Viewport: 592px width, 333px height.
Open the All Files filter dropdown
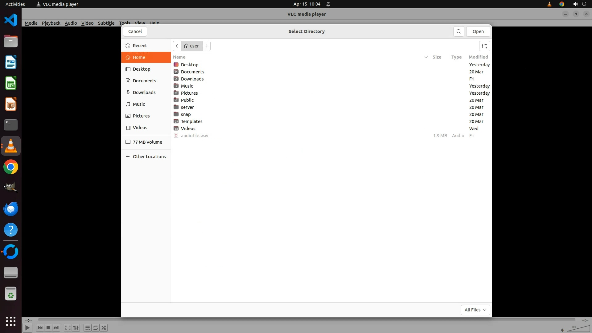tap(475, 310)
